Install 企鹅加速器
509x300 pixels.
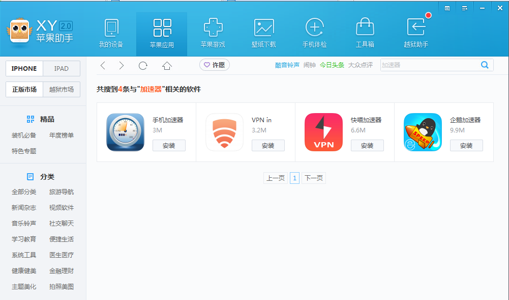[466, 146]
